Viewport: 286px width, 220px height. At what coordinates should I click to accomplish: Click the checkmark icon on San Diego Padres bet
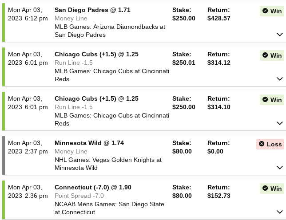tap(266, 11)
